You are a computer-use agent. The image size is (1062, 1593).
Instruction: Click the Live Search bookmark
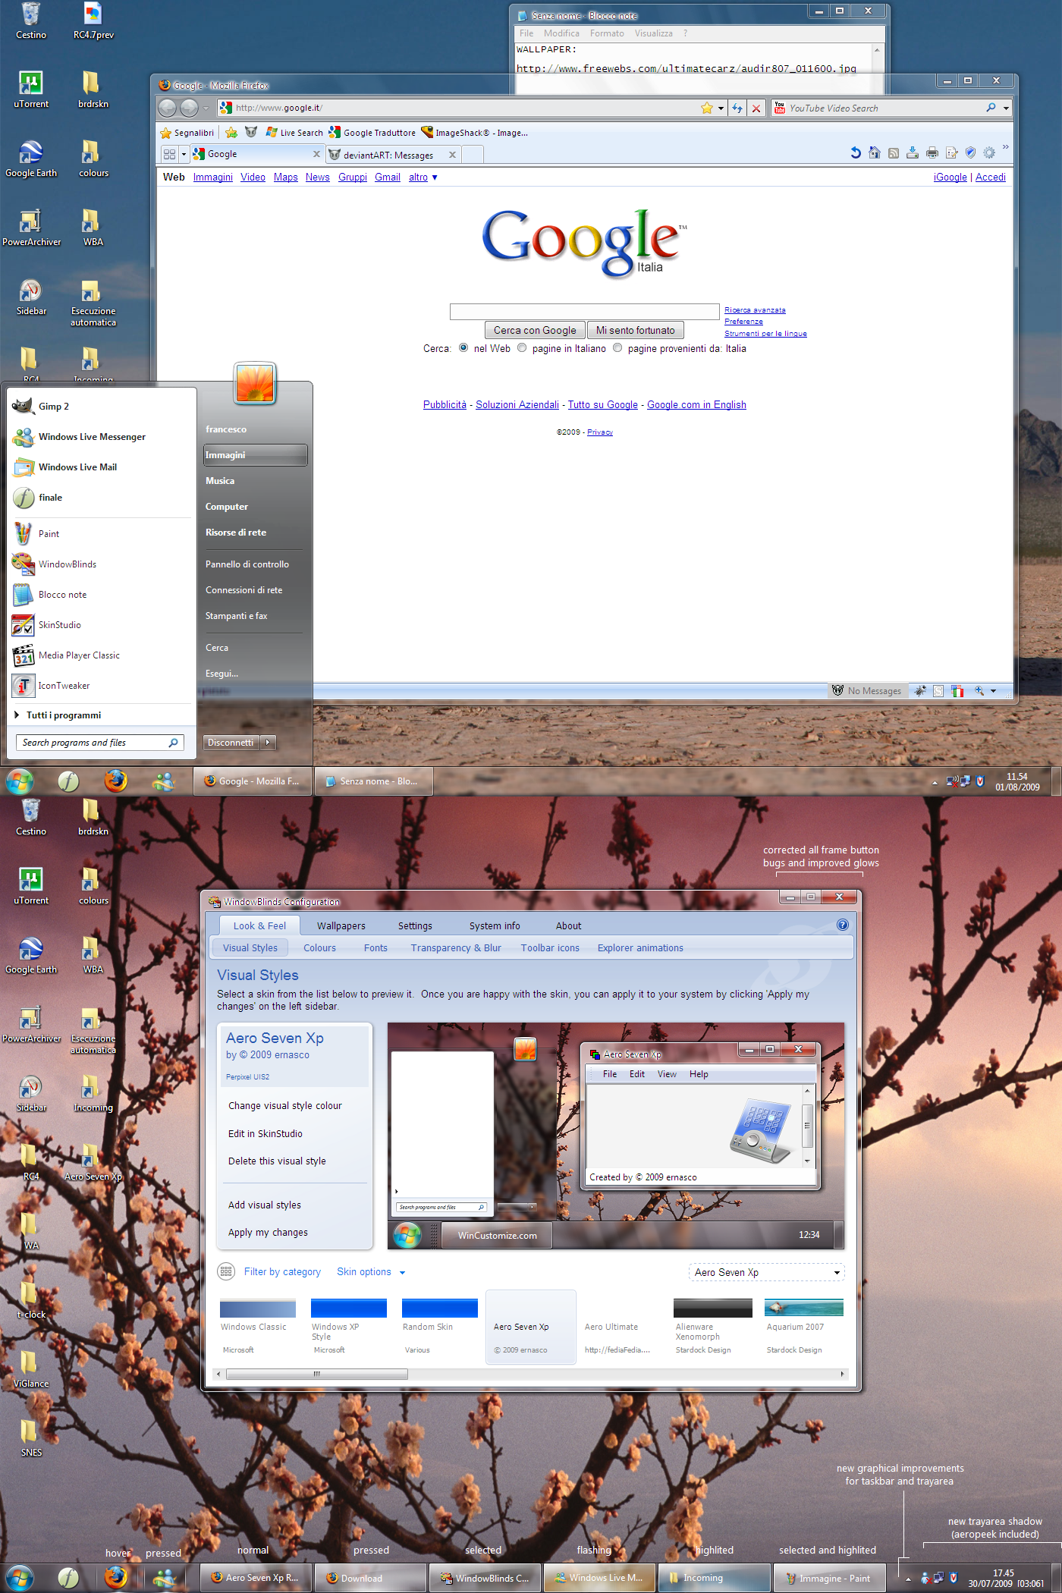[x=294, y=132]
